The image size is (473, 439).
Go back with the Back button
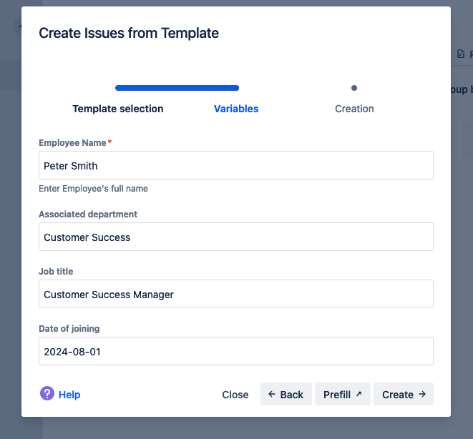[x=286, y=394]
